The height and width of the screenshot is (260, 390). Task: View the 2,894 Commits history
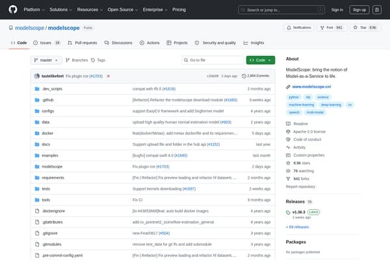coord(255,76)
